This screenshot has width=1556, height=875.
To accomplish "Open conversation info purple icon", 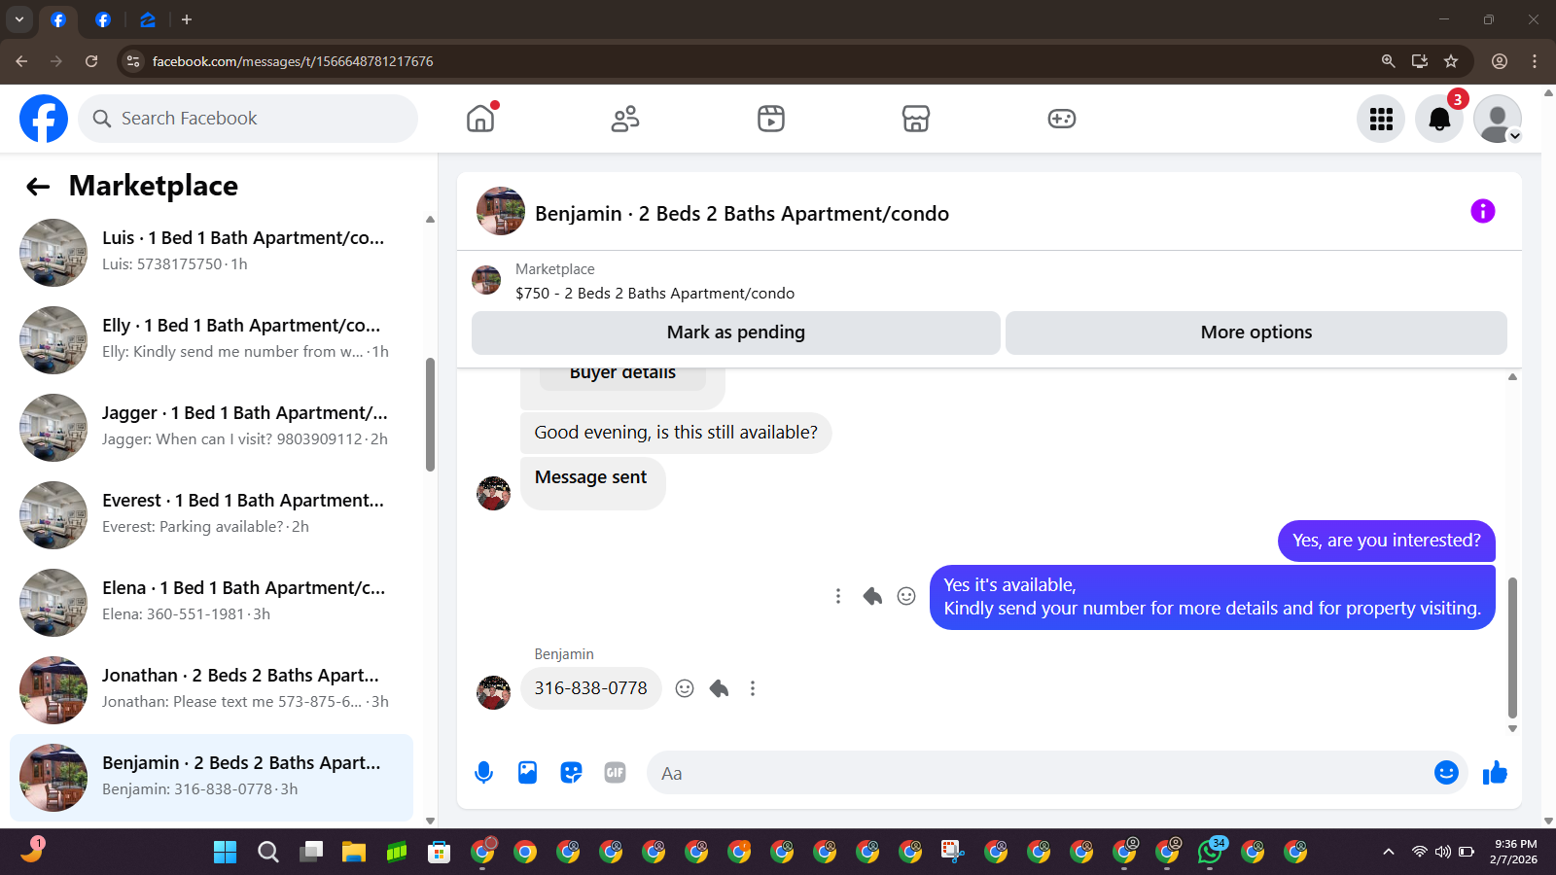I will click(1482, 211).
